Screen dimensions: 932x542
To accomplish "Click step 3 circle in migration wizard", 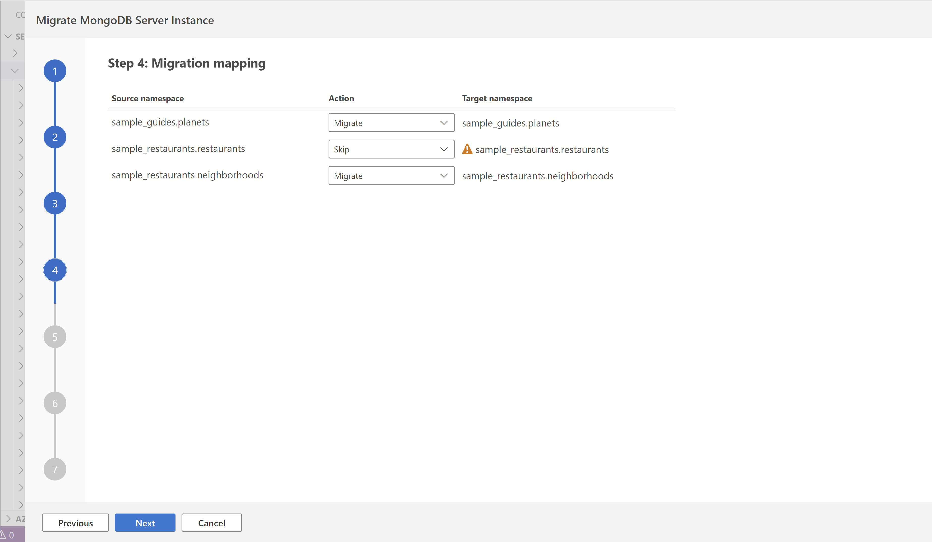I will 55,203.
